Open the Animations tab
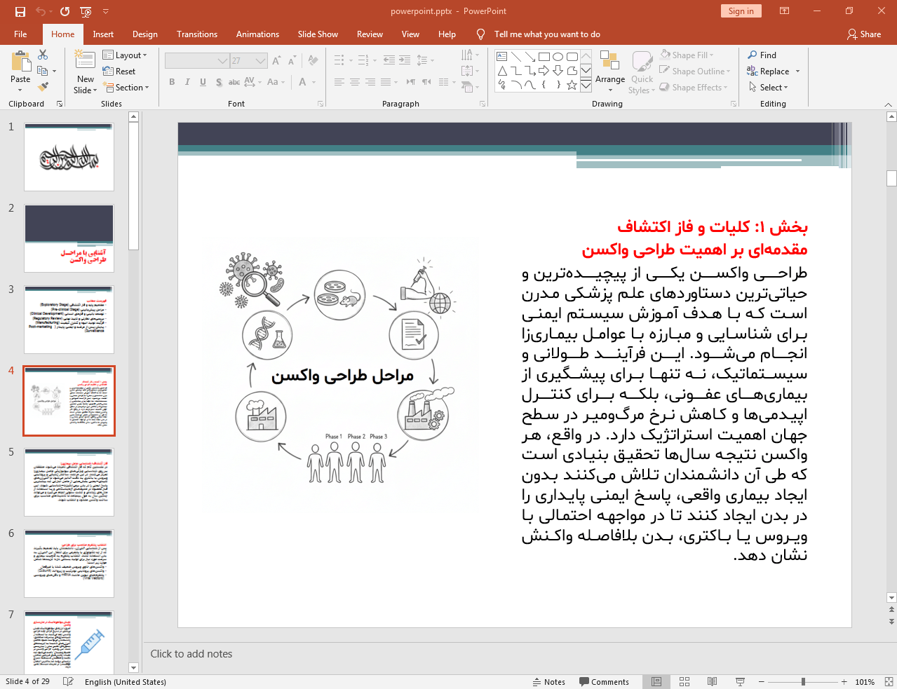The width and height of the screenshot is (897, 689). (x=257, y=34)
